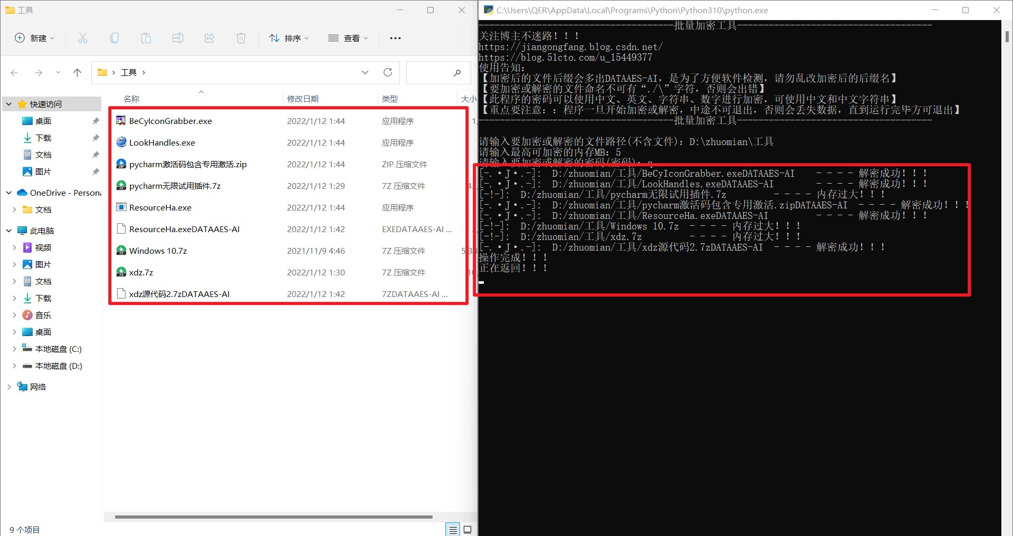The height and width of the screenshot is (536, 1013).
Task: Click inside the folder search box
Action: 438,72
